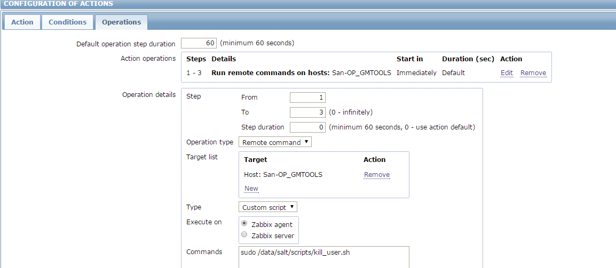Click the Default operation step duration field
This screenshot has width=616, height=268.
click(x=199, y=43)
